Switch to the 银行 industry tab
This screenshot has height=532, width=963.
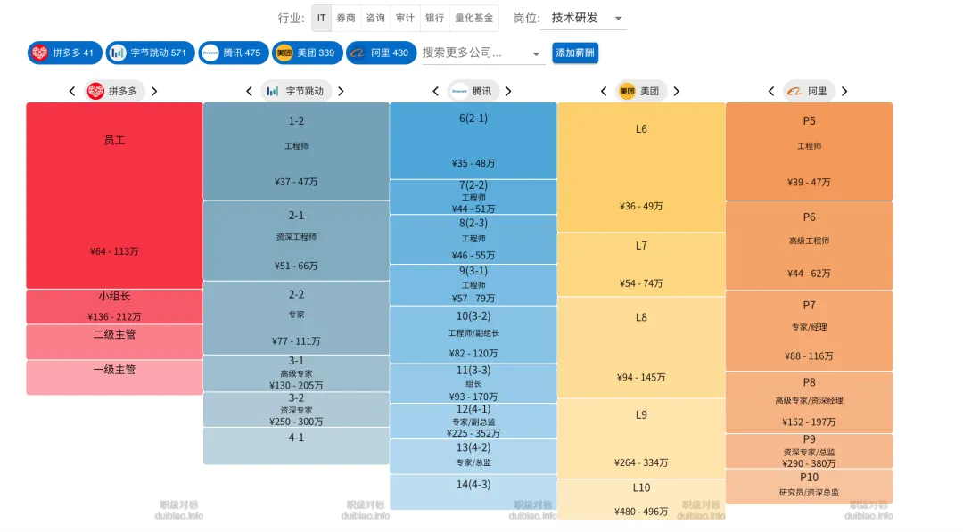(x=434, y=18)
